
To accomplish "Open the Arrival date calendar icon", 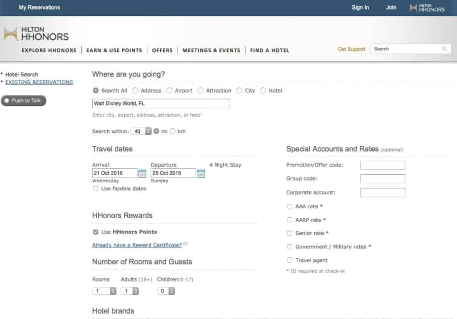I will coord(142,173).
